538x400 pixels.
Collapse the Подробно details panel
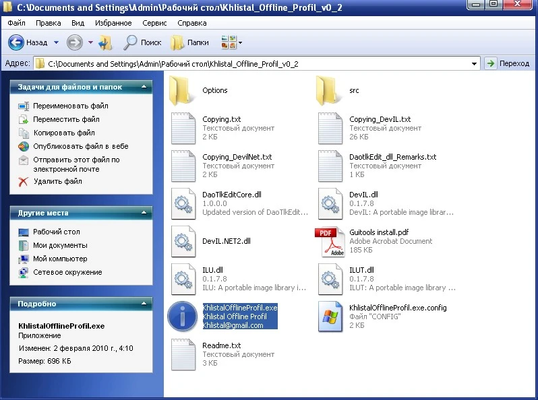(x=144, y=304)
